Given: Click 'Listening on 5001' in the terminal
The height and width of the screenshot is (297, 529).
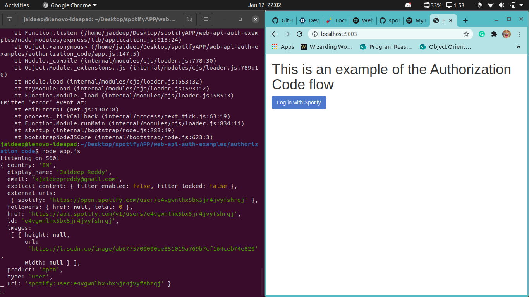Looking at the screenshot, I should pos(30,158).
